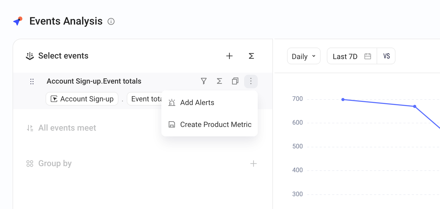Open the Event totals metric selector
The image size is (440, 209).
coord(145,99)
